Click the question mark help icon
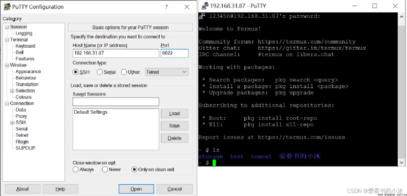The height and width of the screenshot is (196, 407). (x=166, y=7)
